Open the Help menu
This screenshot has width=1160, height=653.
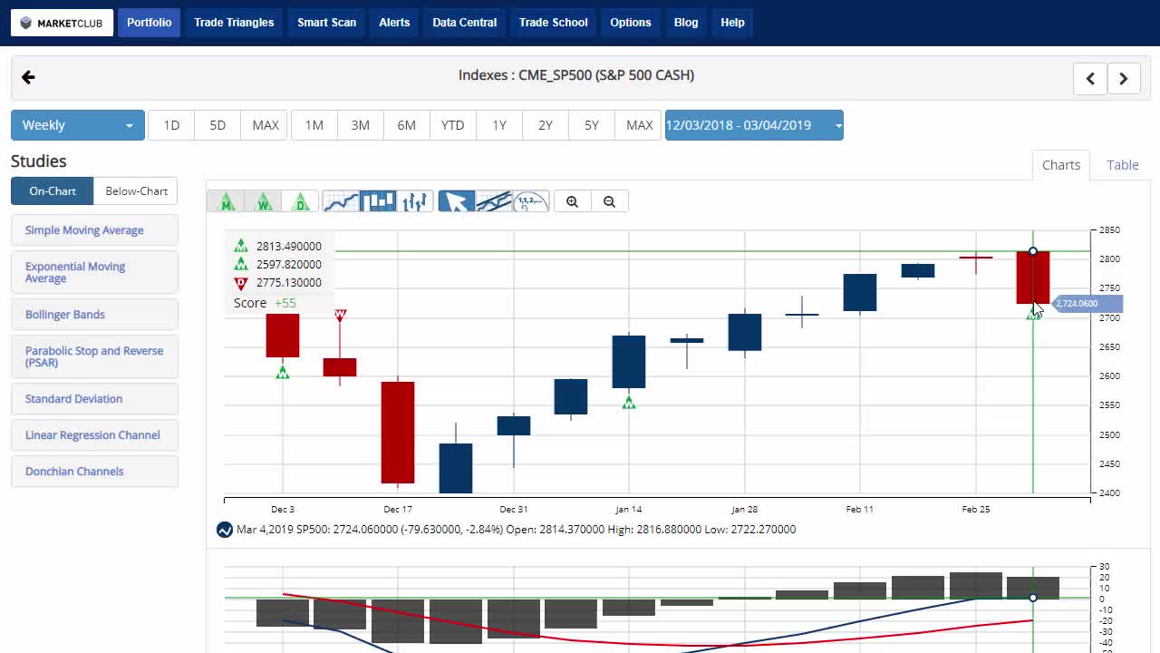point(732,23)
